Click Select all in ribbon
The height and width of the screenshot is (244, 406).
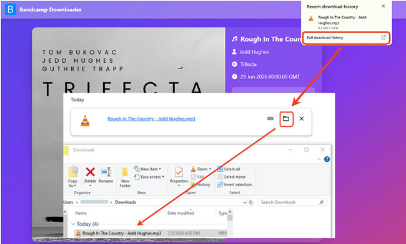229,169
